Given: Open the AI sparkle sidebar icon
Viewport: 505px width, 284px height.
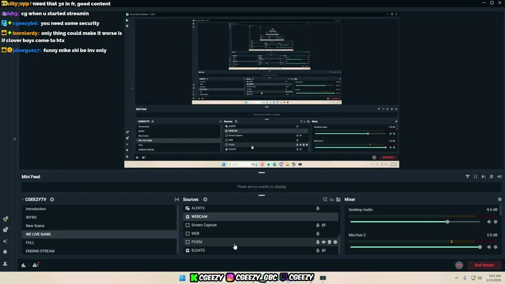Looking at the screenshot, I should (5, 241).
